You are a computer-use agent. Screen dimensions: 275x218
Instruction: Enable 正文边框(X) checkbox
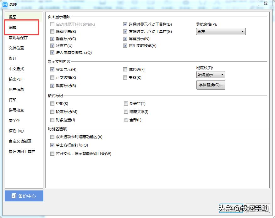click(x=52, y=77)
